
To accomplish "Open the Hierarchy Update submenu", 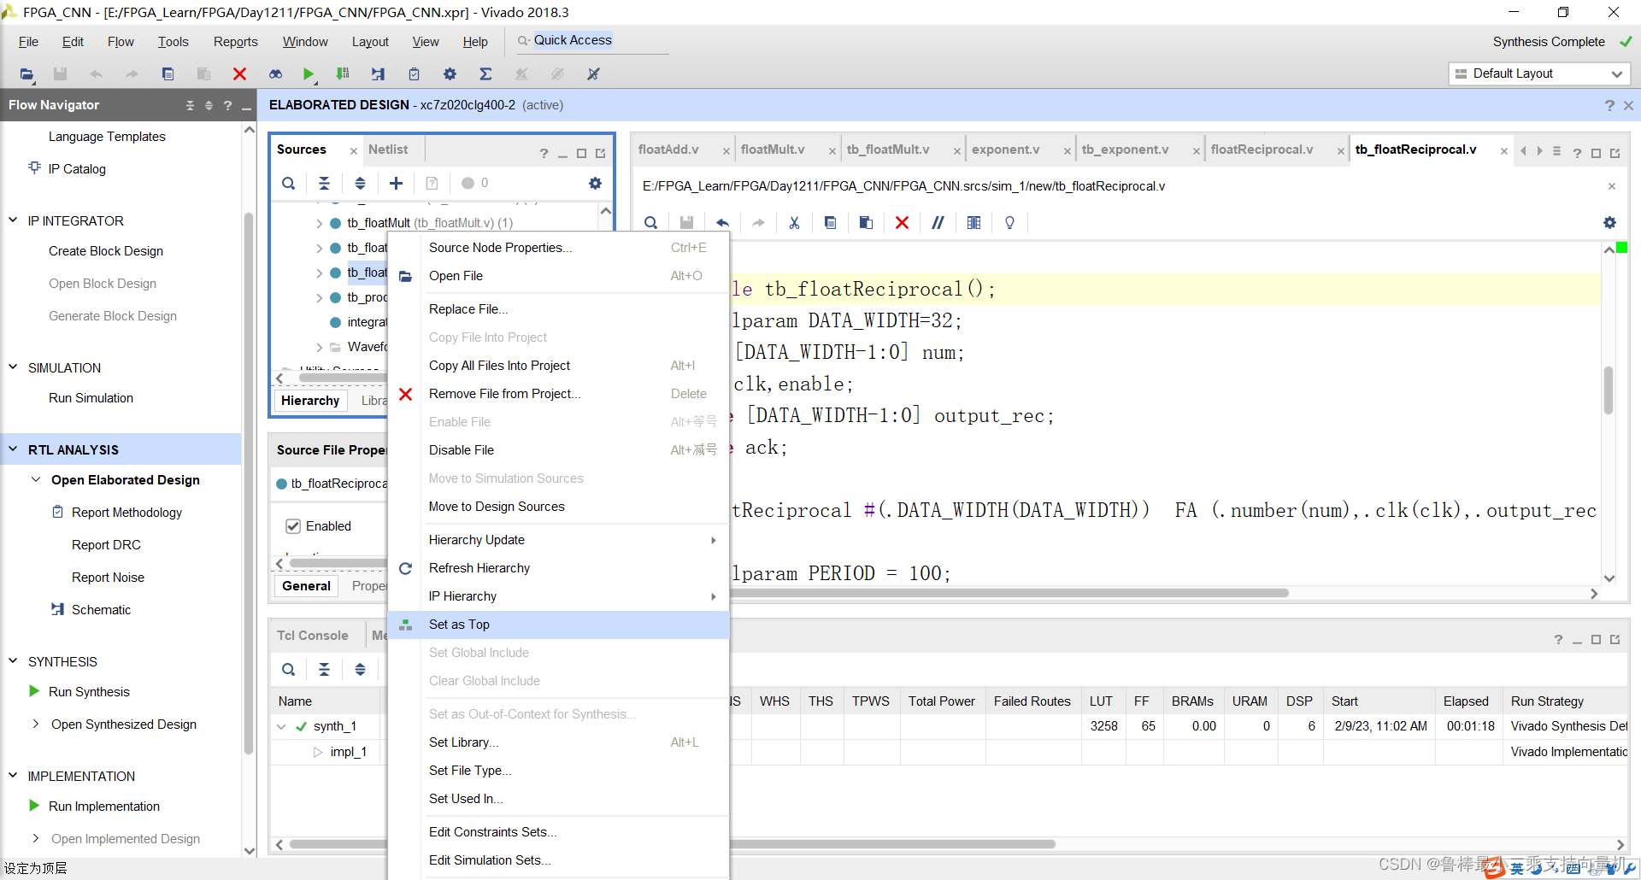I will [559, 540].
